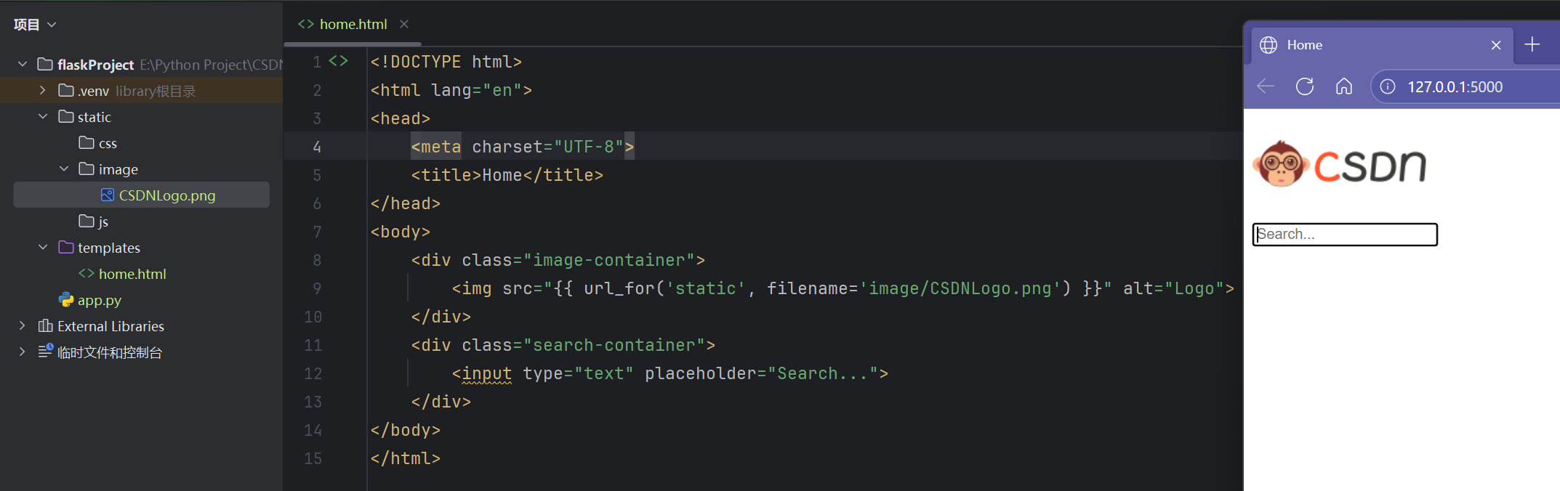Click the globe icon on Home tab
This screenshot has height=491, width=1560.
[1268, 45]
